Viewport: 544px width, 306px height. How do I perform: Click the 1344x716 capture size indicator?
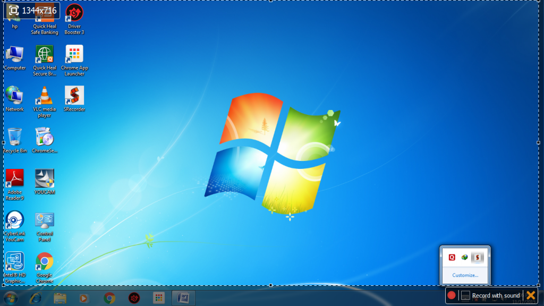pyautogui.click(x=32, y=11)
